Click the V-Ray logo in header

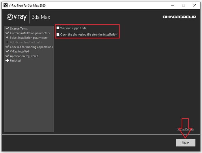click(17, 17)
